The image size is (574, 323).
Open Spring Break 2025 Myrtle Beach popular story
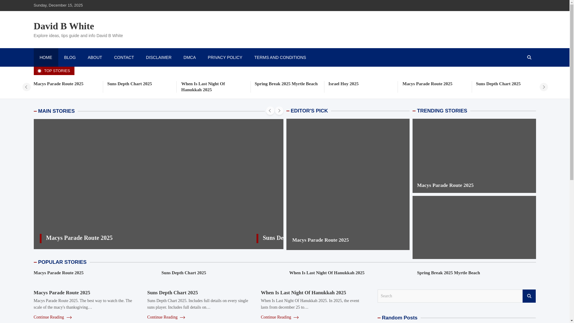[448, 273]
